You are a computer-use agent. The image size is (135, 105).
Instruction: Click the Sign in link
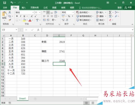[x=120, y=8]
